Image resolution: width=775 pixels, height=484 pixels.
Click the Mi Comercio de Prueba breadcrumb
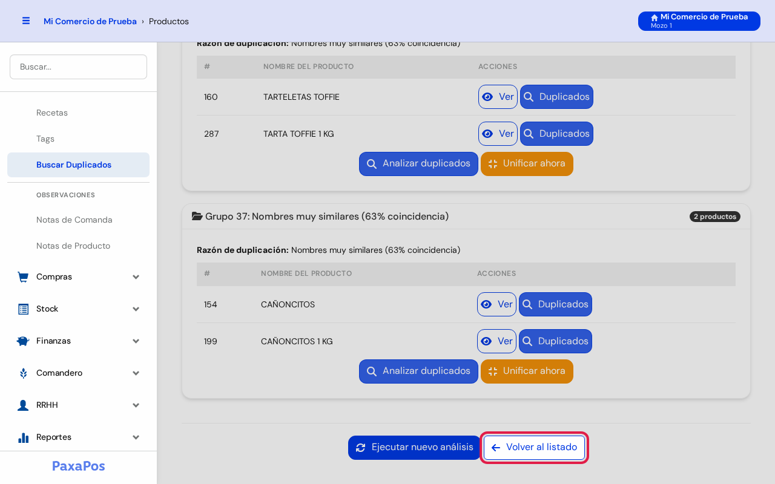90,21
